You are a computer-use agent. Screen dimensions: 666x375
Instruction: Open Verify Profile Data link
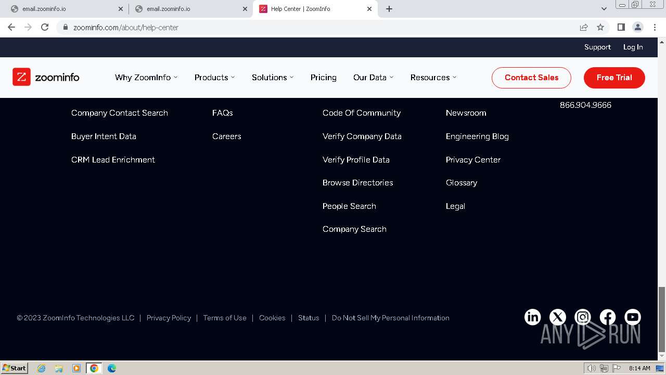coord(356,160)
